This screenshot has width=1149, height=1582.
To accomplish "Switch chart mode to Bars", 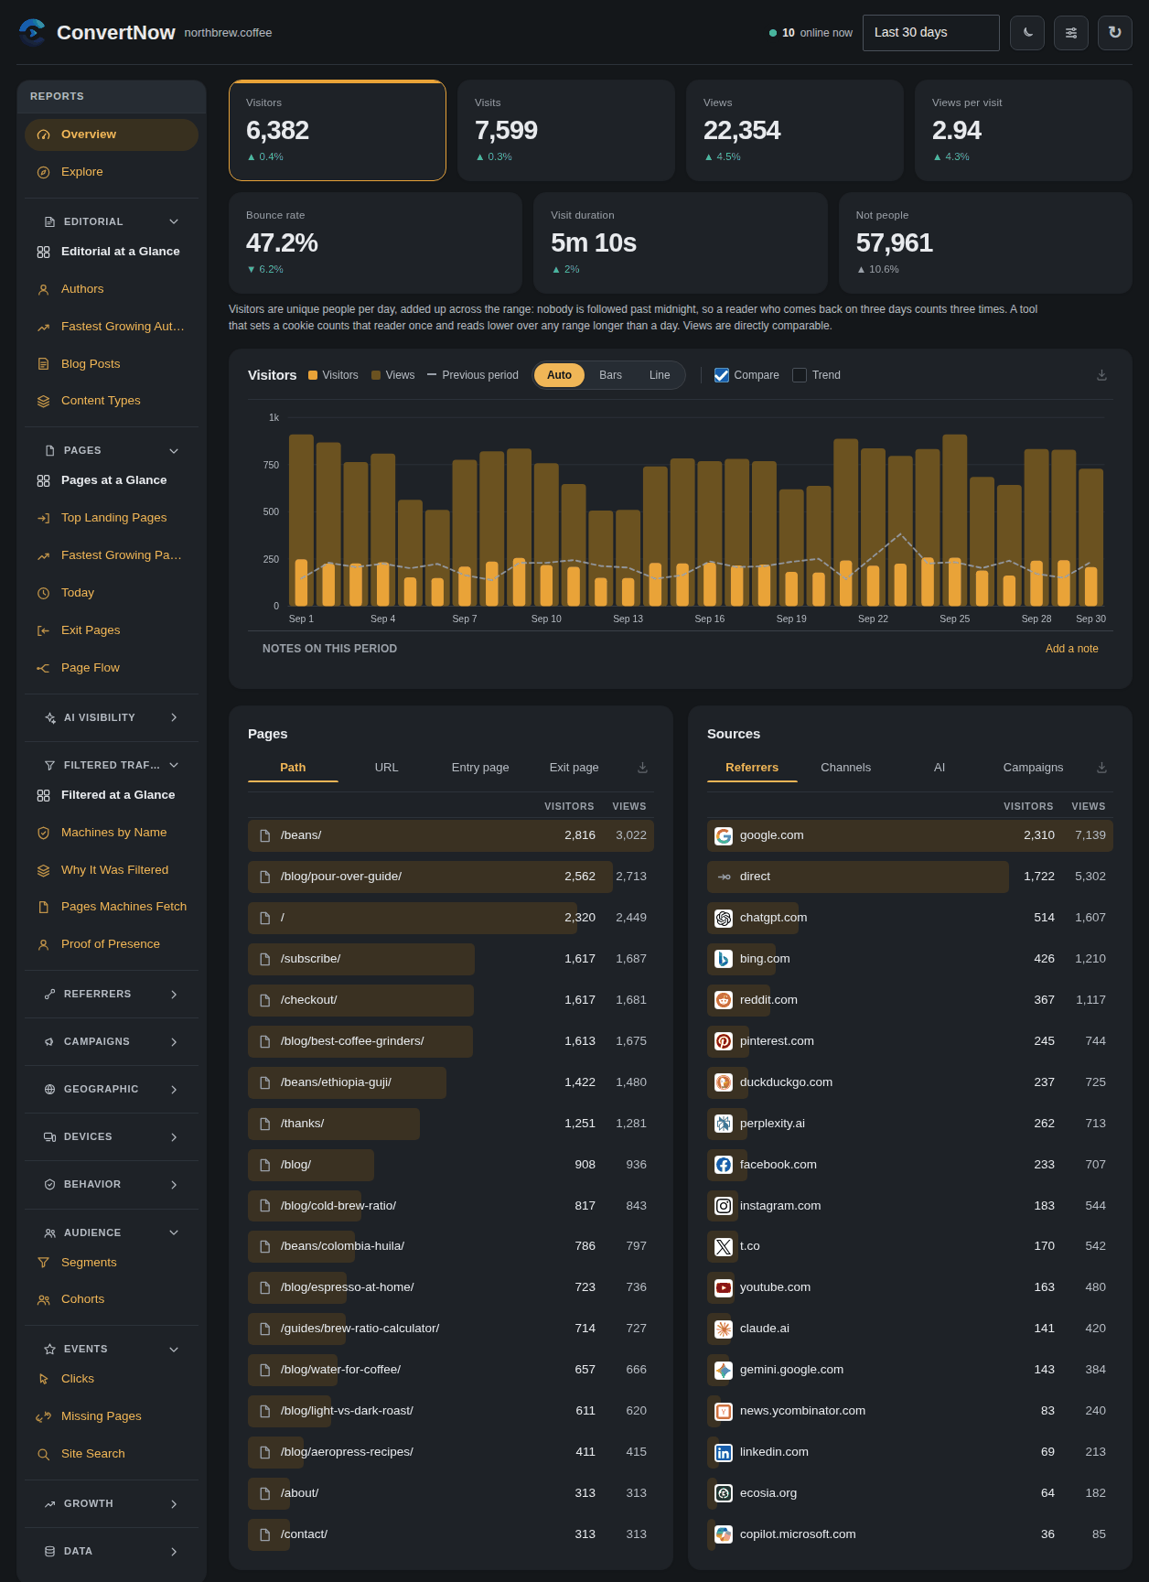I will tap(610, 375).
